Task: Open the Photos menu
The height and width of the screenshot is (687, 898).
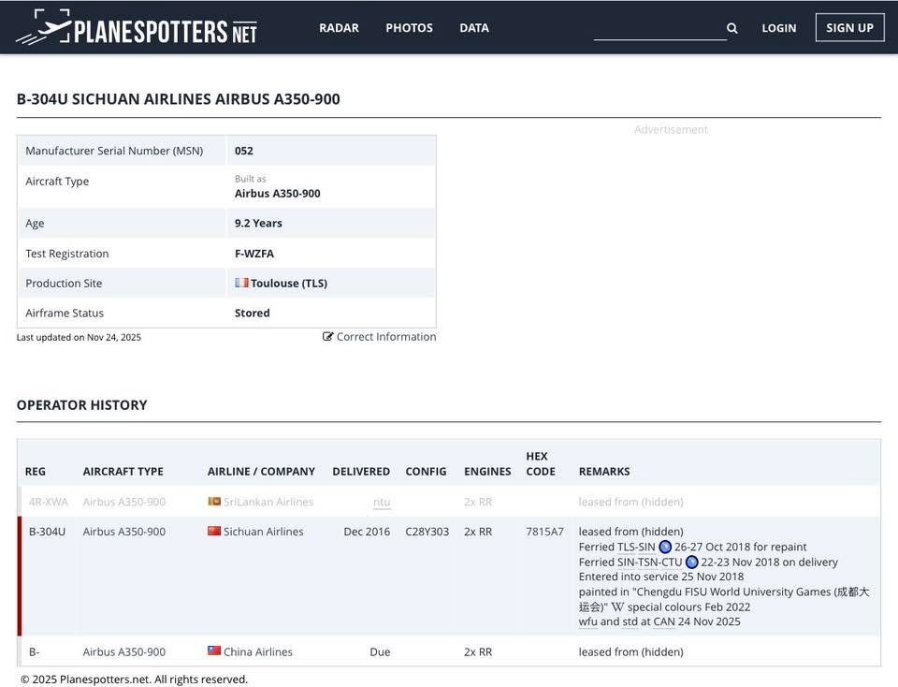Action: click(x=409, y=28)
